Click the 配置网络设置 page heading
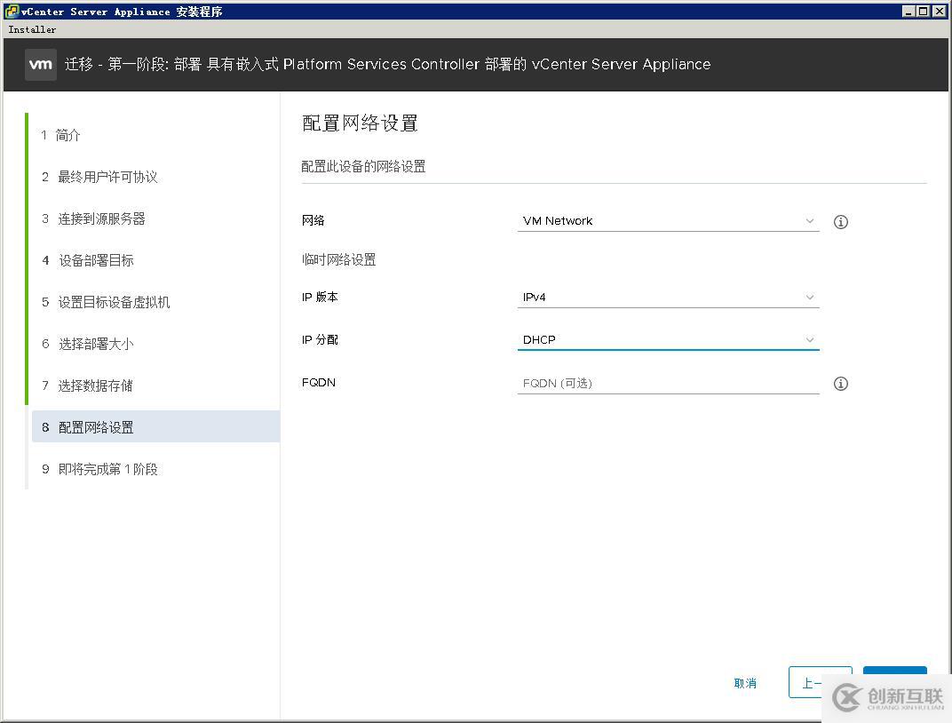 point(360,123)
